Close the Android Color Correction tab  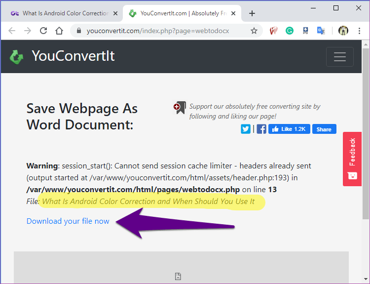115,13
